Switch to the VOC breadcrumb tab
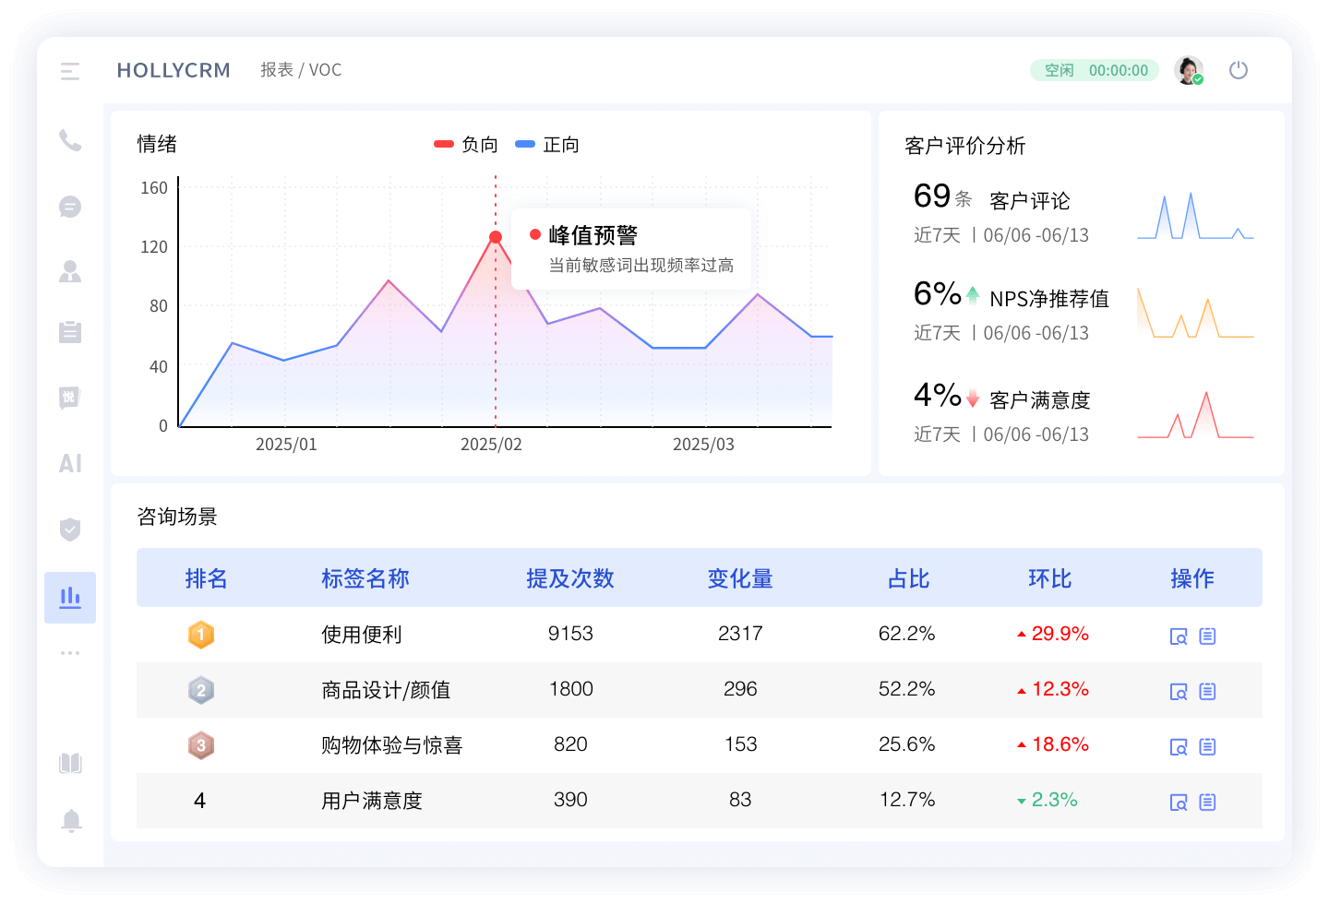Viewport: 1329px width, 904px height. point(326,69)
